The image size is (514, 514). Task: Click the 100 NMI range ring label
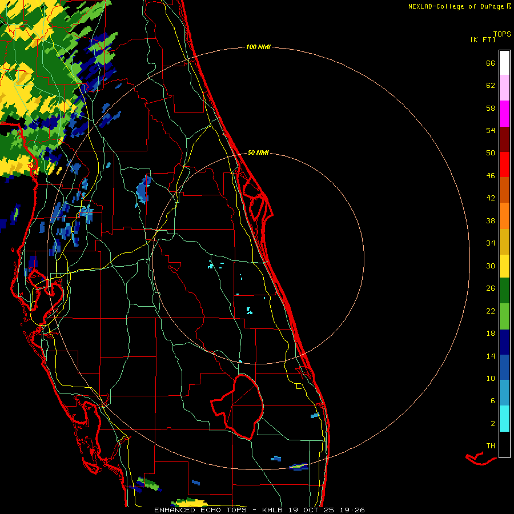click(258, 47)
